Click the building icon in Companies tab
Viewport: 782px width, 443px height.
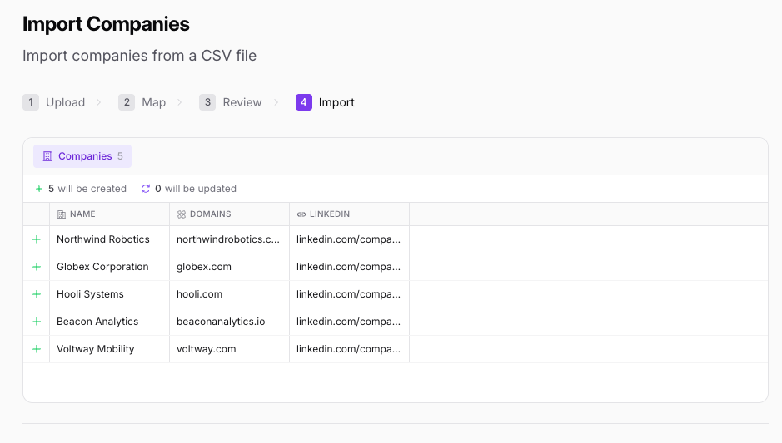coord(47,156)
